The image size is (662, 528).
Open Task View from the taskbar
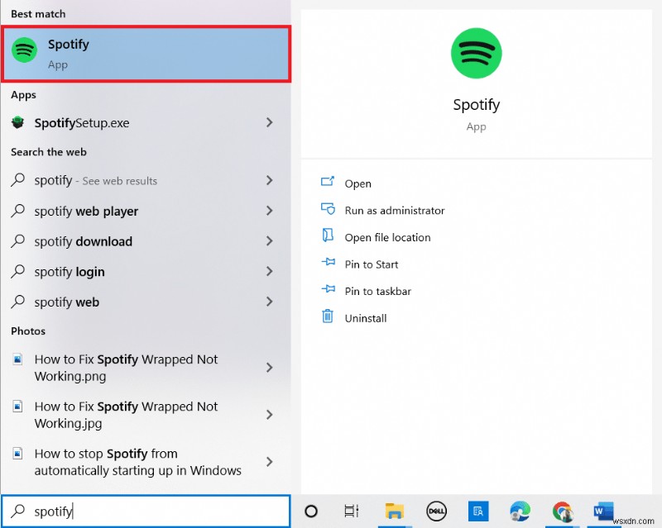pos(351,511)
